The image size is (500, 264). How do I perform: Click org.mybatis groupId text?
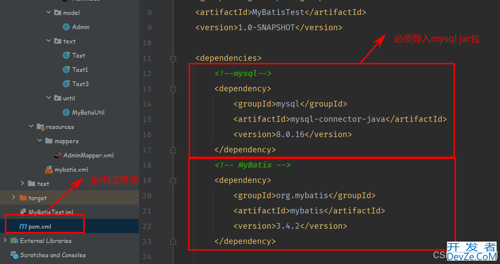pyautogui.click(x=302, y=195)
